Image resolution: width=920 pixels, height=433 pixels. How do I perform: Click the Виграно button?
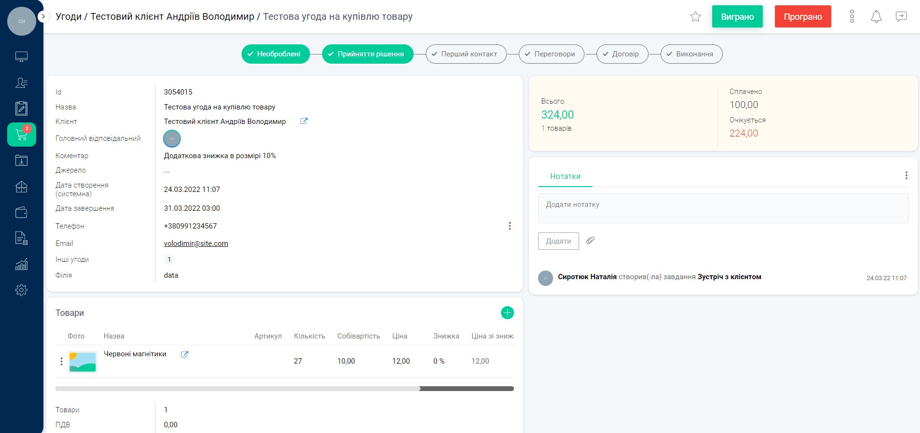(x=737, y=17)
